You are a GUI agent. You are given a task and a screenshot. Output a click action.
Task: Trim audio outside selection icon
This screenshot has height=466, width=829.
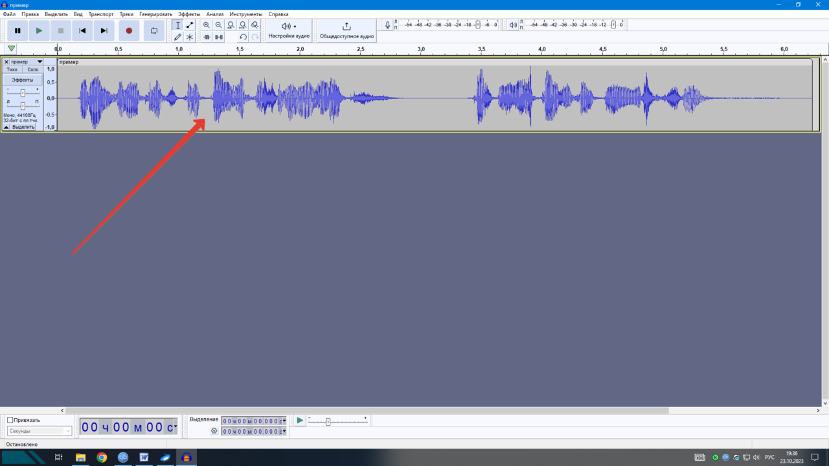point(207,37)
